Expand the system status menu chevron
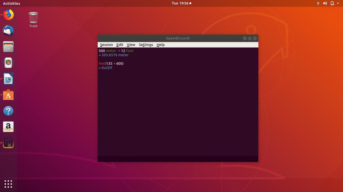The width and height of the screenshot is (343, 192). tap(337, 3)
